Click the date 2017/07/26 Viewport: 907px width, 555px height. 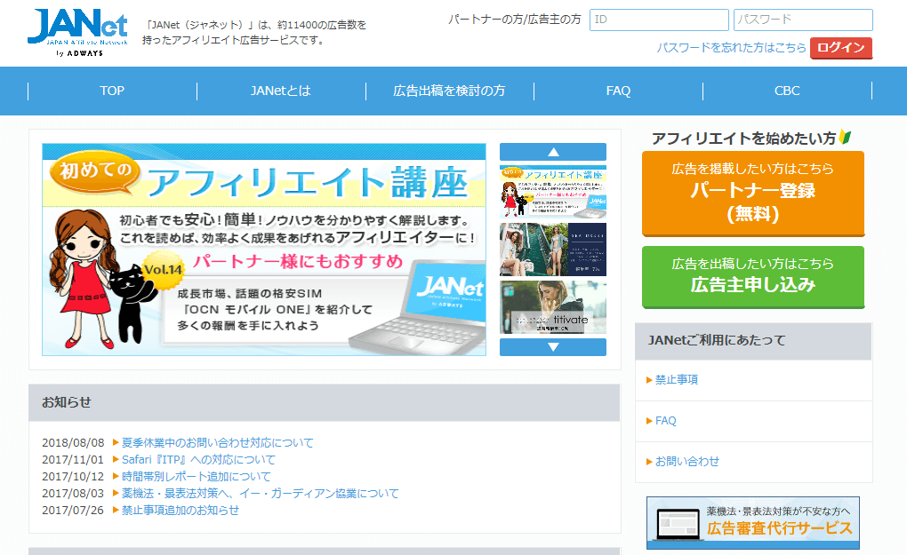[x=73, y=510]
